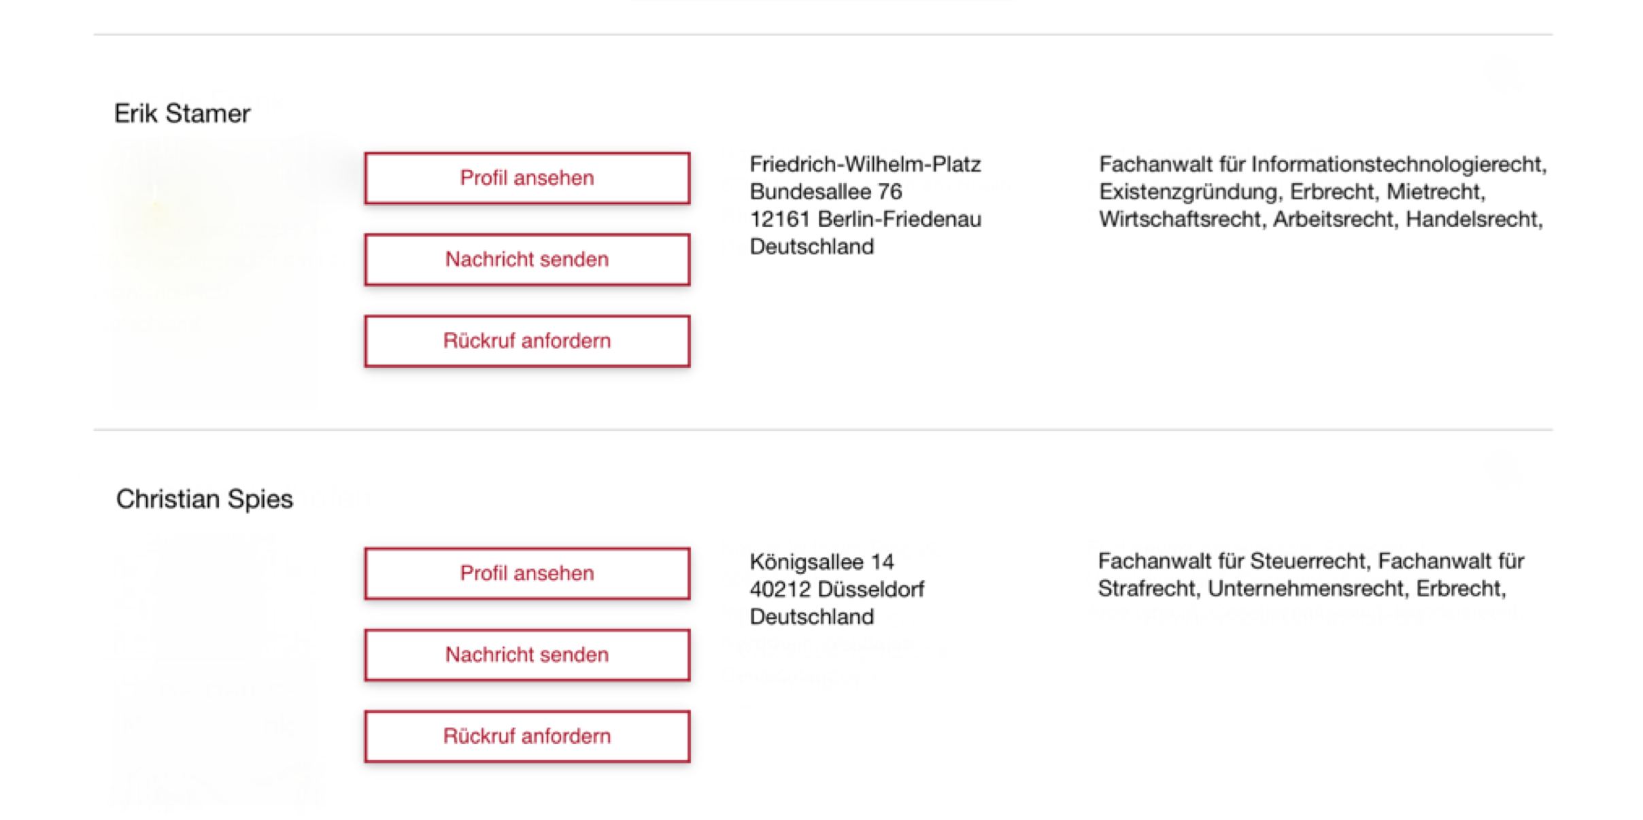Send Christian Spies a message (Nachricht senden)
This screenshot has width=1643, height=820.
click(x=527, y=655)
